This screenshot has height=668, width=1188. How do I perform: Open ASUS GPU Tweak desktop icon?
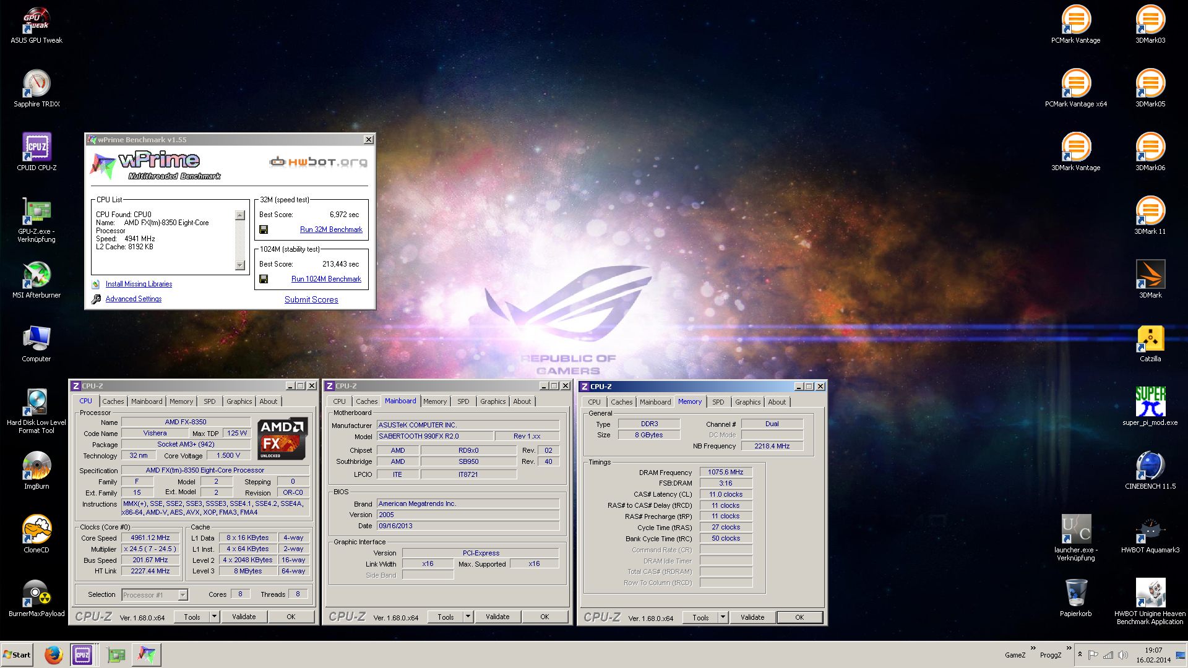tap(37, 25)
